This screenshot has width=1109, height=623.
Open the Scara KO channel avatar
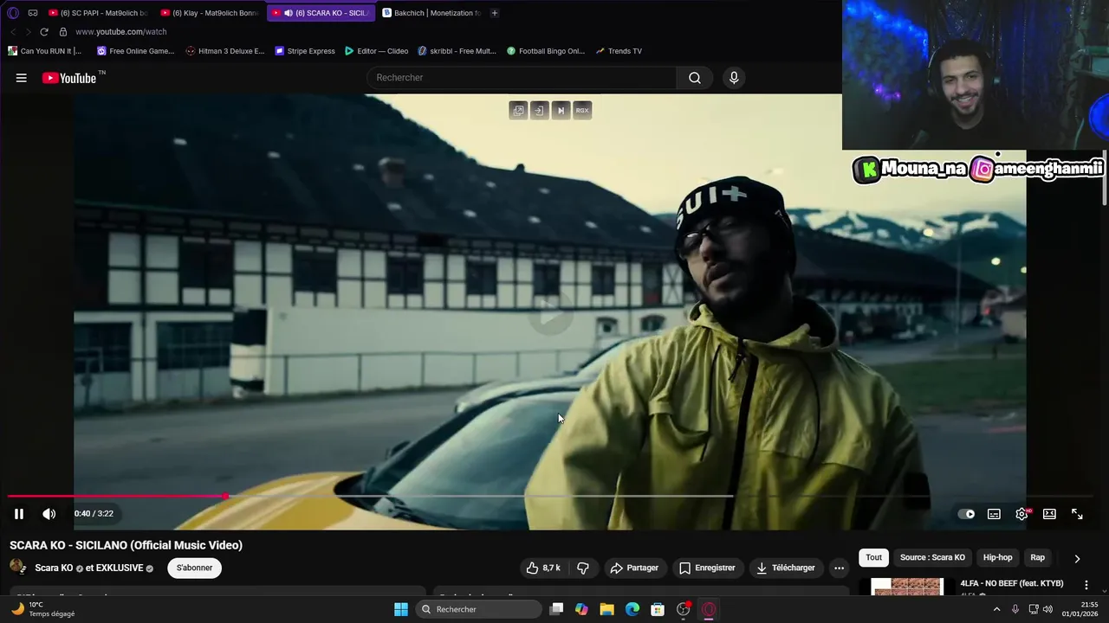(18, 568)
